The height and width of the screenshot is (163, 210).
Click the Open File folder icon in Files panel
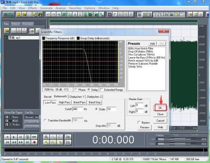(x=7, y=31)
